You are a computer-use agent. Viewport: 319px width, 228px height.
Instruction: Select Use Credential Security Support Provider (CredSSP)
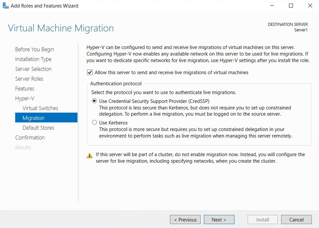coord(95,101)
